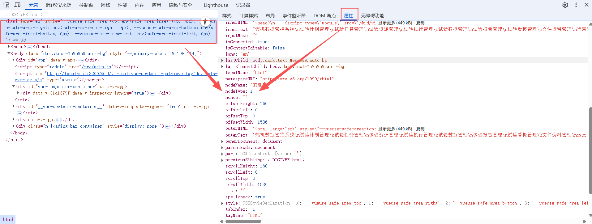The height and width of the screenshot is (224, 592).
Task: Switch to the 元素 tab
Action: pyautogui.click(x=33, y=5)
